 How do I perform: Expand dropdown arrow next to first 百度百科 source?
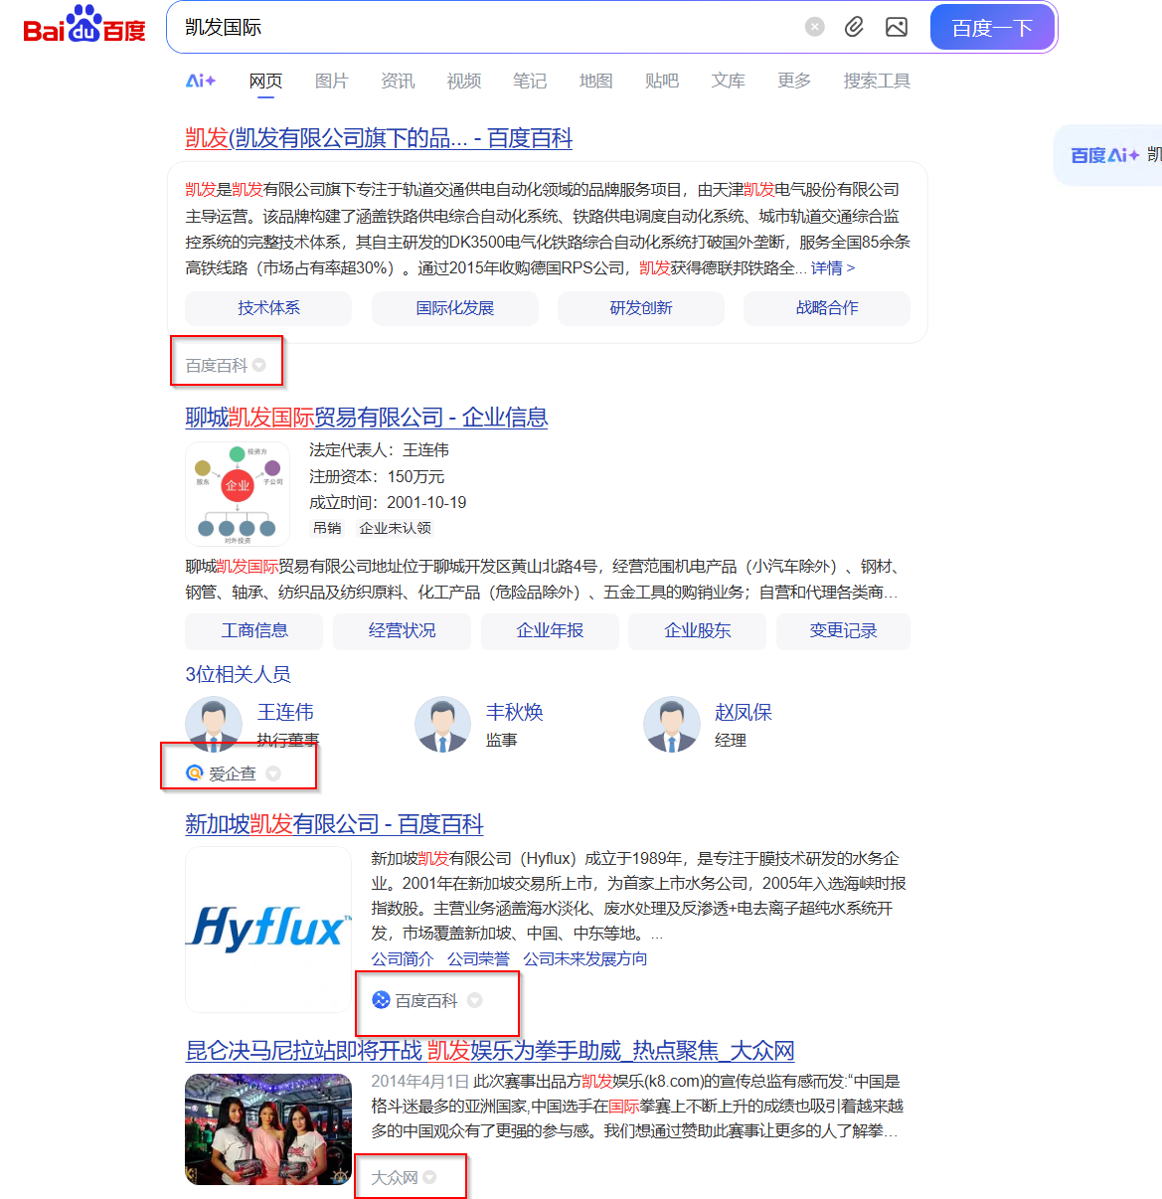[259, 365]
